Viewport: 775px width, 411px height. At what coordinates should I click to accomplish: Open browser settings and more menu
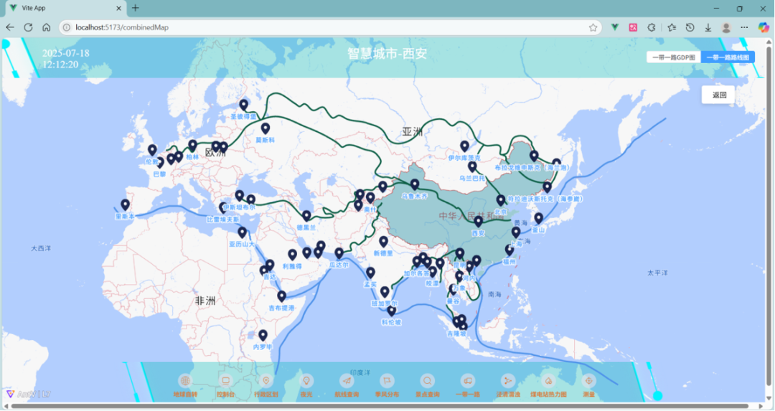(744, 28)
